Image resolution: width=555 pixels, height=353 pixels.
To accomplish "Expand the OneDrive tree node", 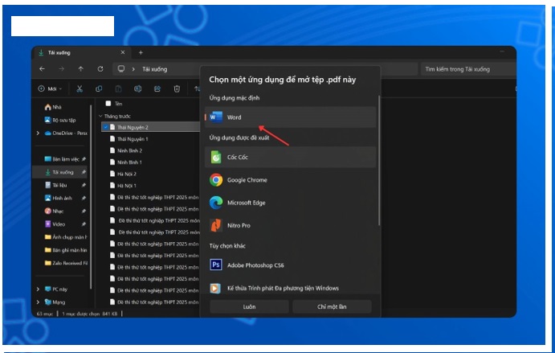I will [38, 133].
